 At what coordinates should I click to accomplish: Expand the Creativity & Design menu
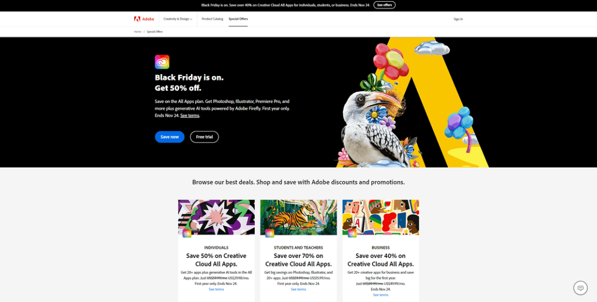pos(178,19)
